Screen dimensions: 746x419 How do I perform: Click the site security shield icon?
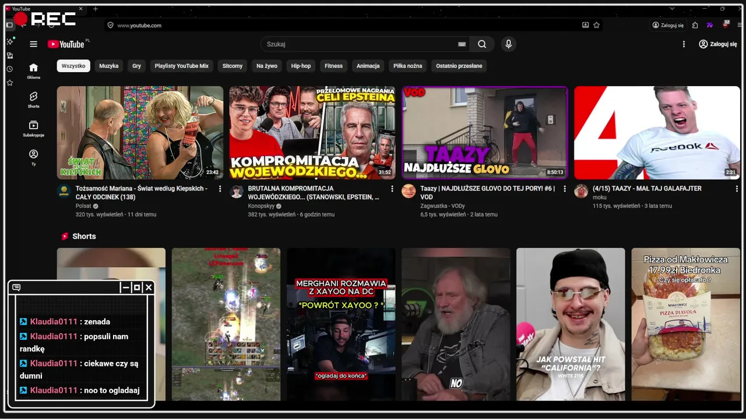point(110,25)
